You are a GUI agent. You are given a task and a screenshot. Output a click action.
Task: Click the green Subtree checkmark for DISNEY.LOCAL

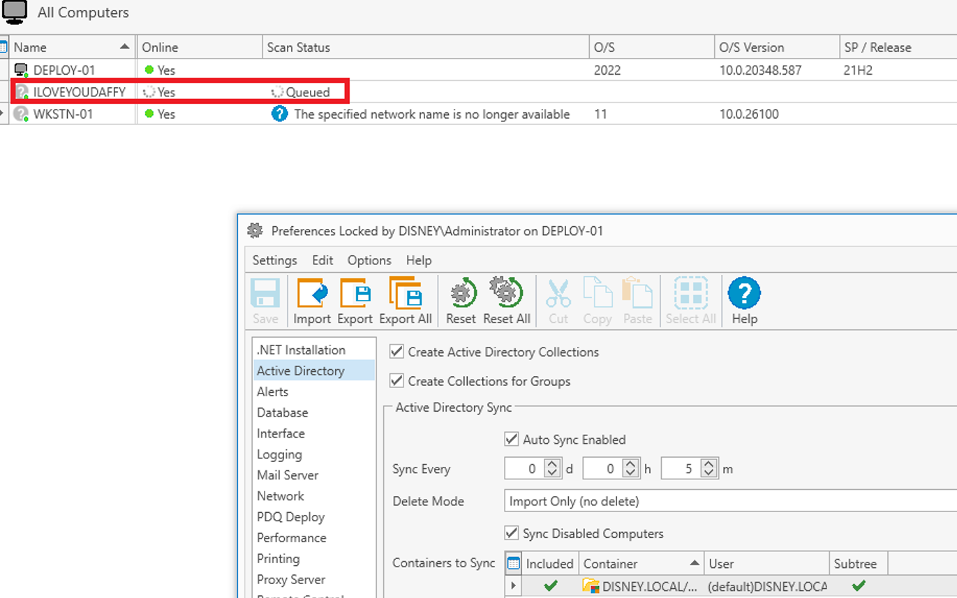[x=859, y=585]
